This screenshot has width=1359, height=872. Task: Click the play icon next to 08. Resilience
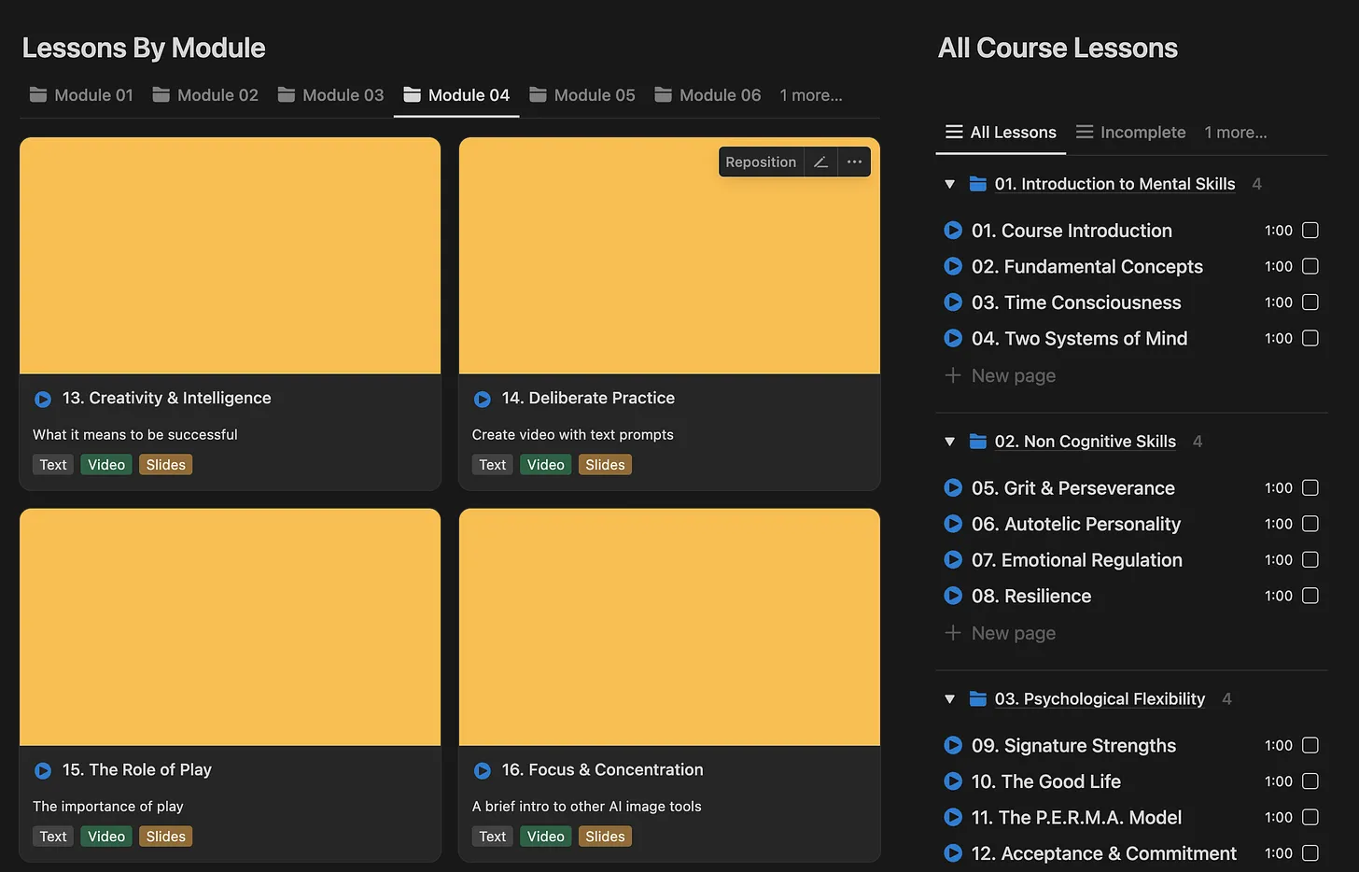953,596
